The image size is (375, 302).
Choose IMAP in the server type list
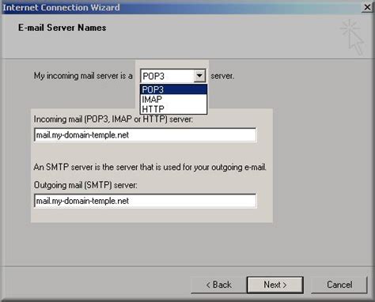tap(173, 100)
